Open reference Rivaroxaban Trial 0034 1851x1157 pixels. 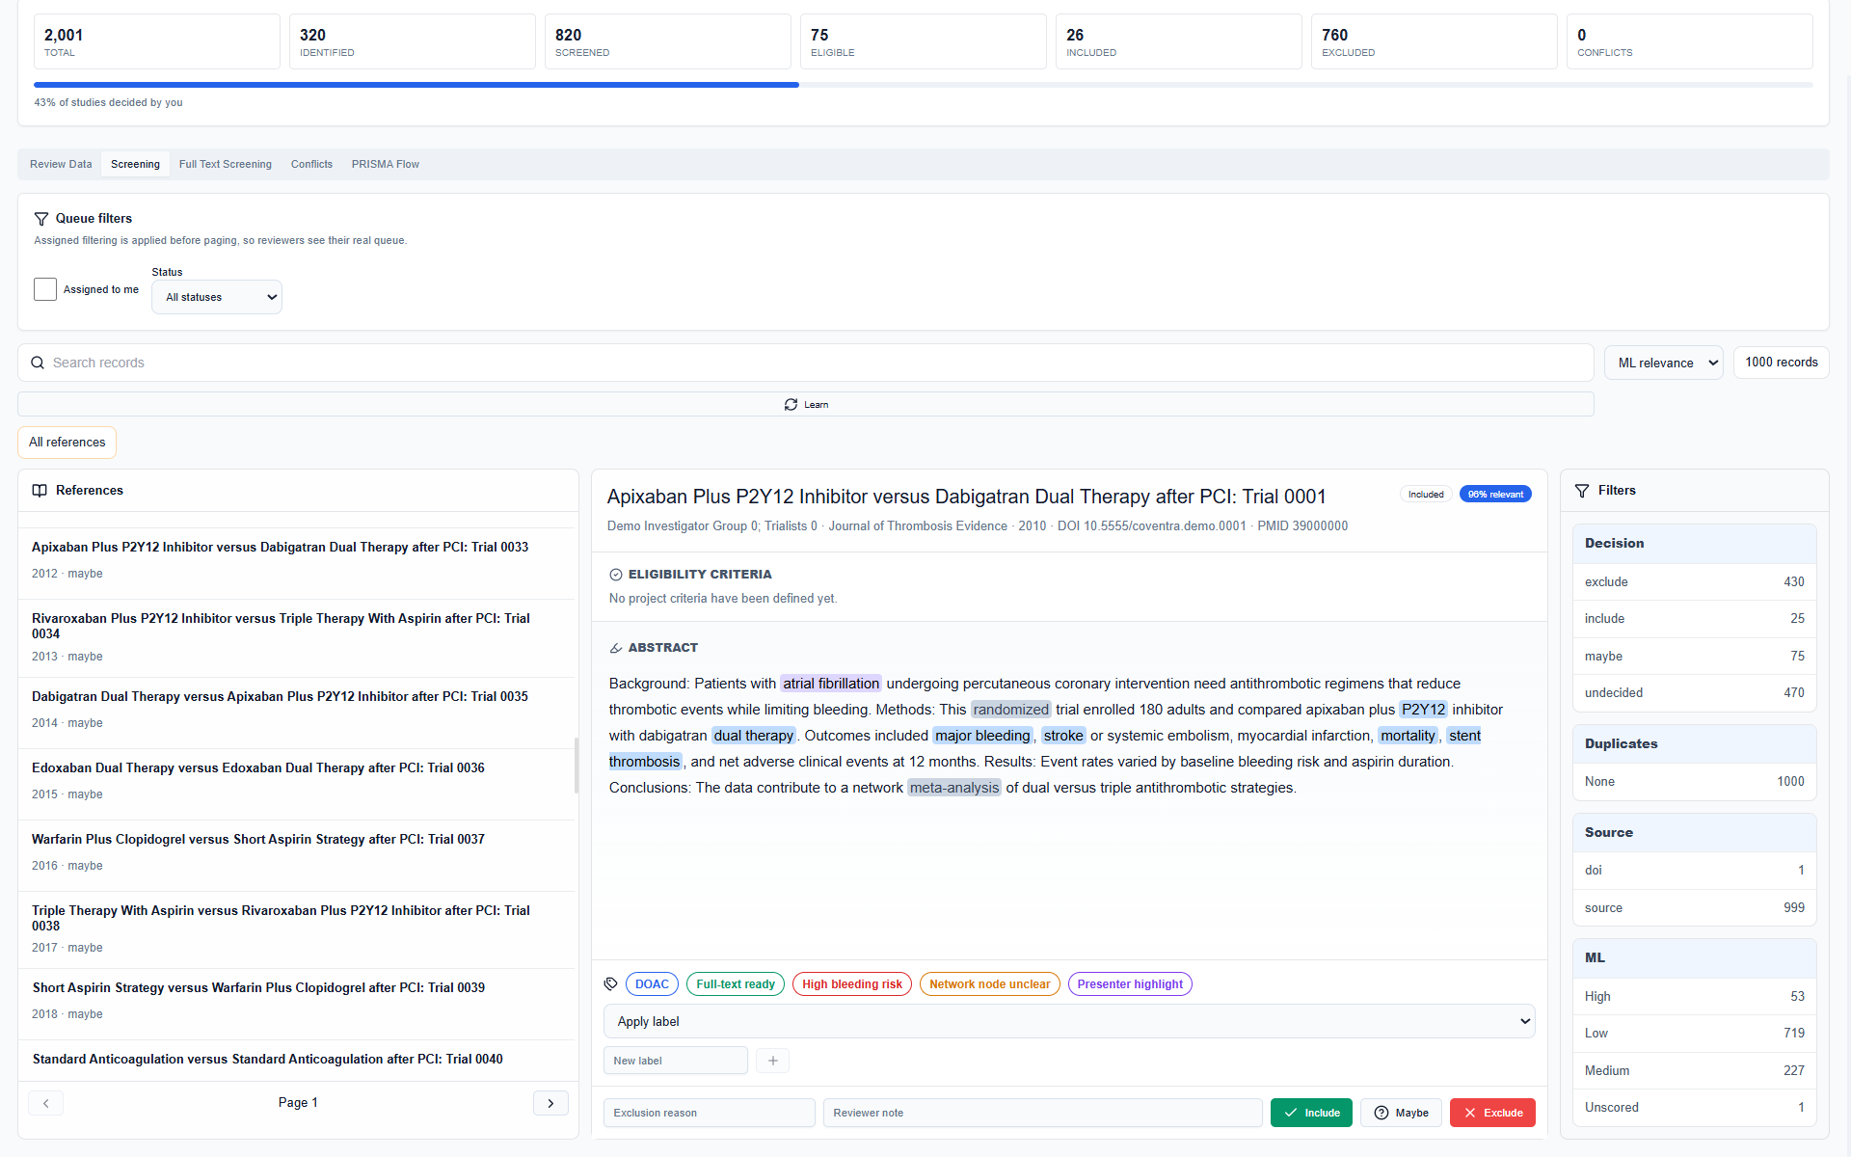(x=297, y=638)
